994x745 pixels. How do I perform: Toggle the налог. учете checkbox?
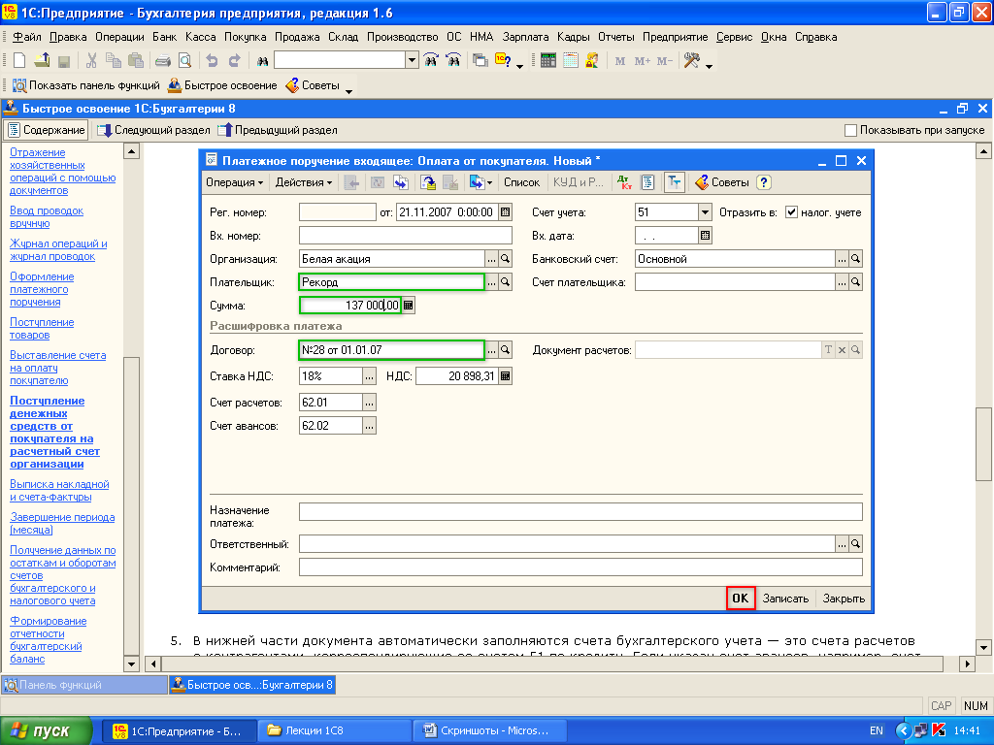point(791,212)
